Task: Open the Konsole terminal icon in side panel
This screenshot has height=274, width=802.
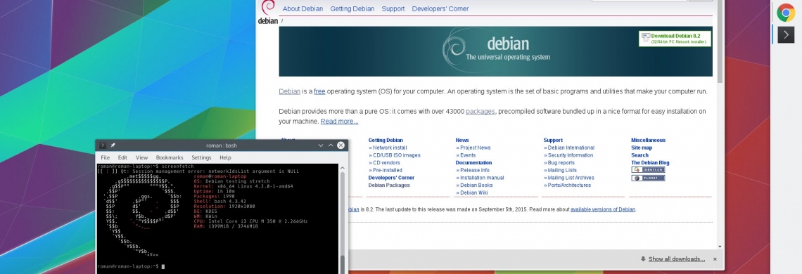Action: (786, 34)
